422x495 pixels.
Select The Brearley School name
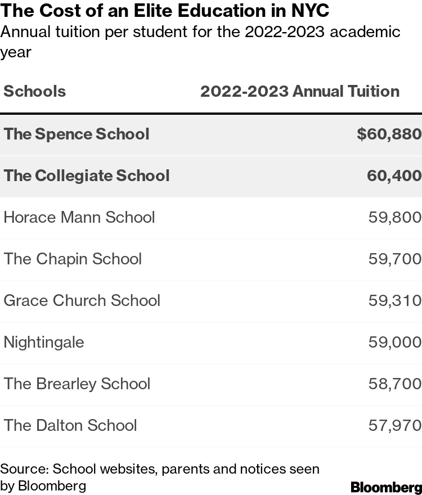pyautogui.click(x=77, y=384)
